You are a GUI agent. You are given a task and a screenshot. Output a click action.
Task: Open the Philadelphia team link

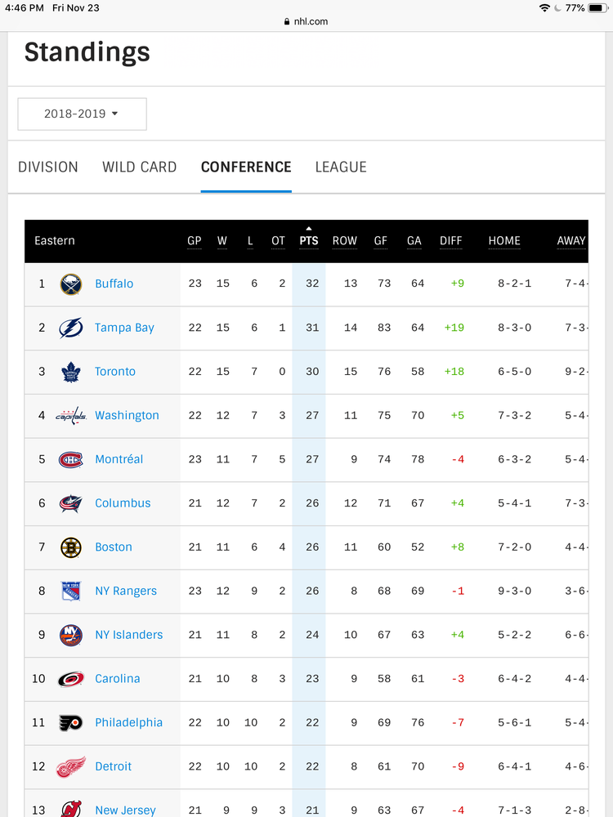(129, 723)
